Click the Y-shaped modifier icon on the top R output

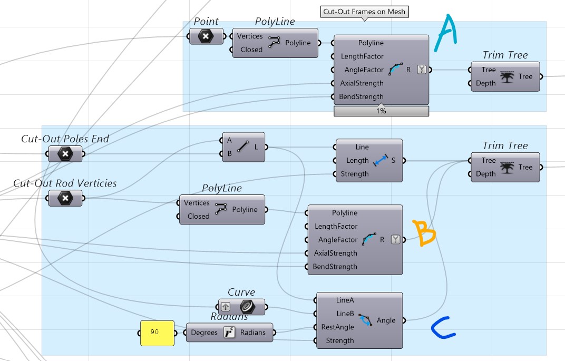(x=422, y=70)
